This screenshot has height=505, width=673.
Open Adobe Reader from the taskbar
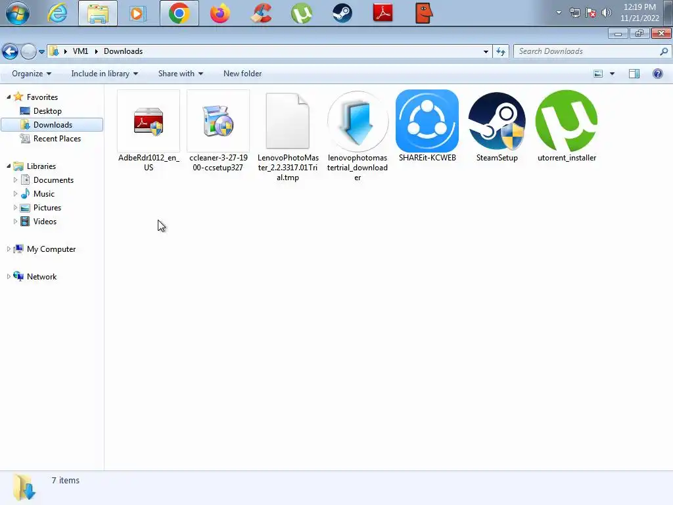pos(383,13)
